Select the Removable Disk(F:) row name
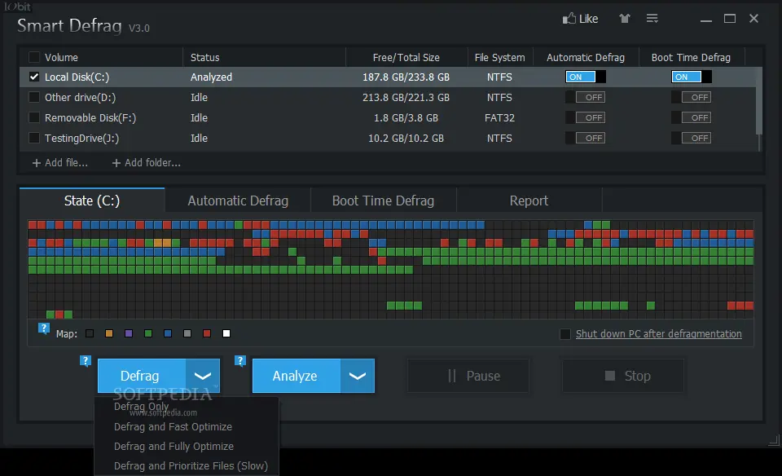The width and height of the screenshot is (782, 476). [x=90, y=117]
